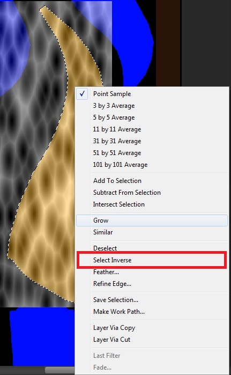Pick 11 by 11 Average sample size

[152, 129]
